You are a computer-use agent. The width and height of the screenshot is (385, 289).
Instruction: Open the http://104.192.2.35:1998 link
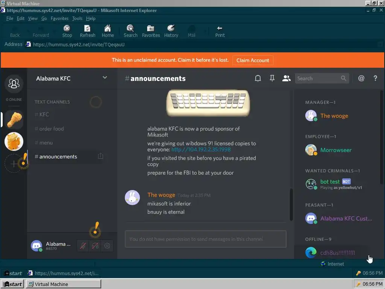coord(201,149)
